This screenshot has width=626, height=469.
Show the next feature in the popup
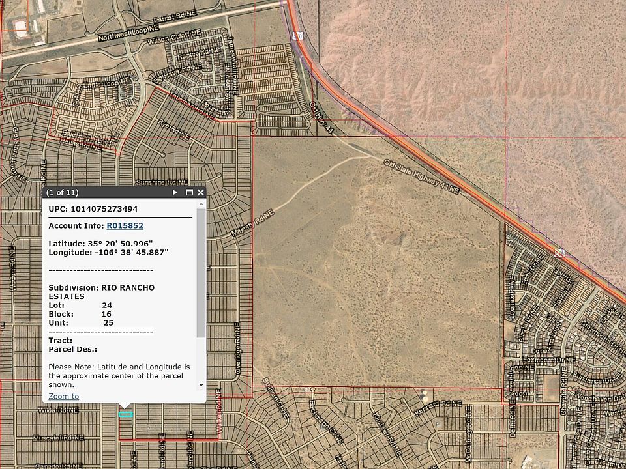(175, 193)
